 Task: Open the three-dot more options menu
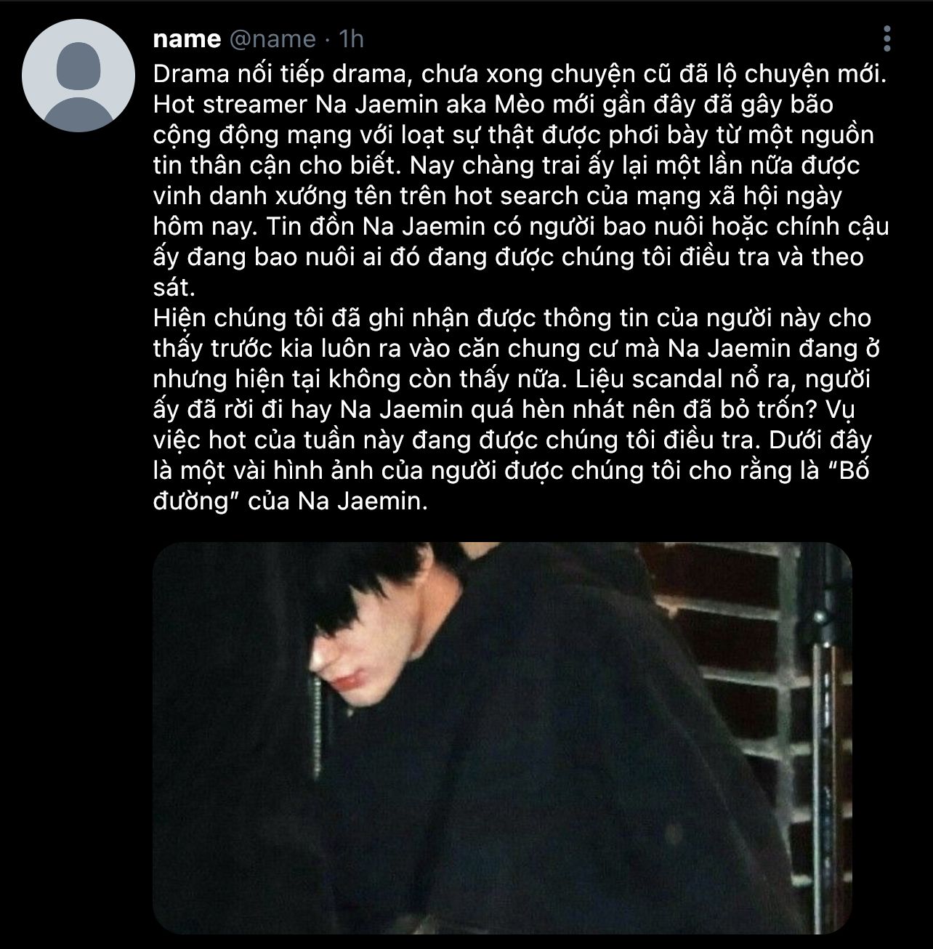click(887, 39)
